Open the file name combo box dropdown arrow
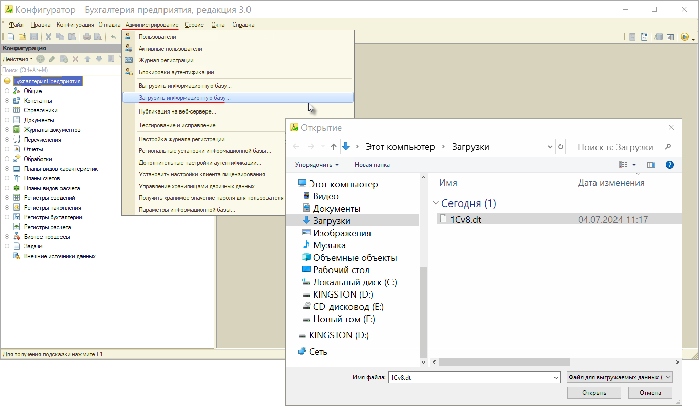Screen dimensions: 699x407 [557, 377]
